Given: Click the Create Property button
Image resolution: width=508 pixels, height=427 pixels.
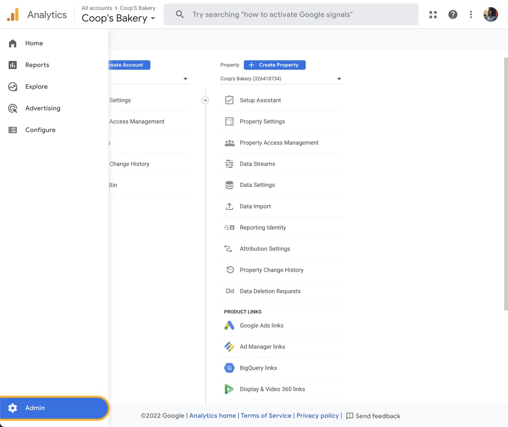Looking at the screenshot, I should 275,65.
